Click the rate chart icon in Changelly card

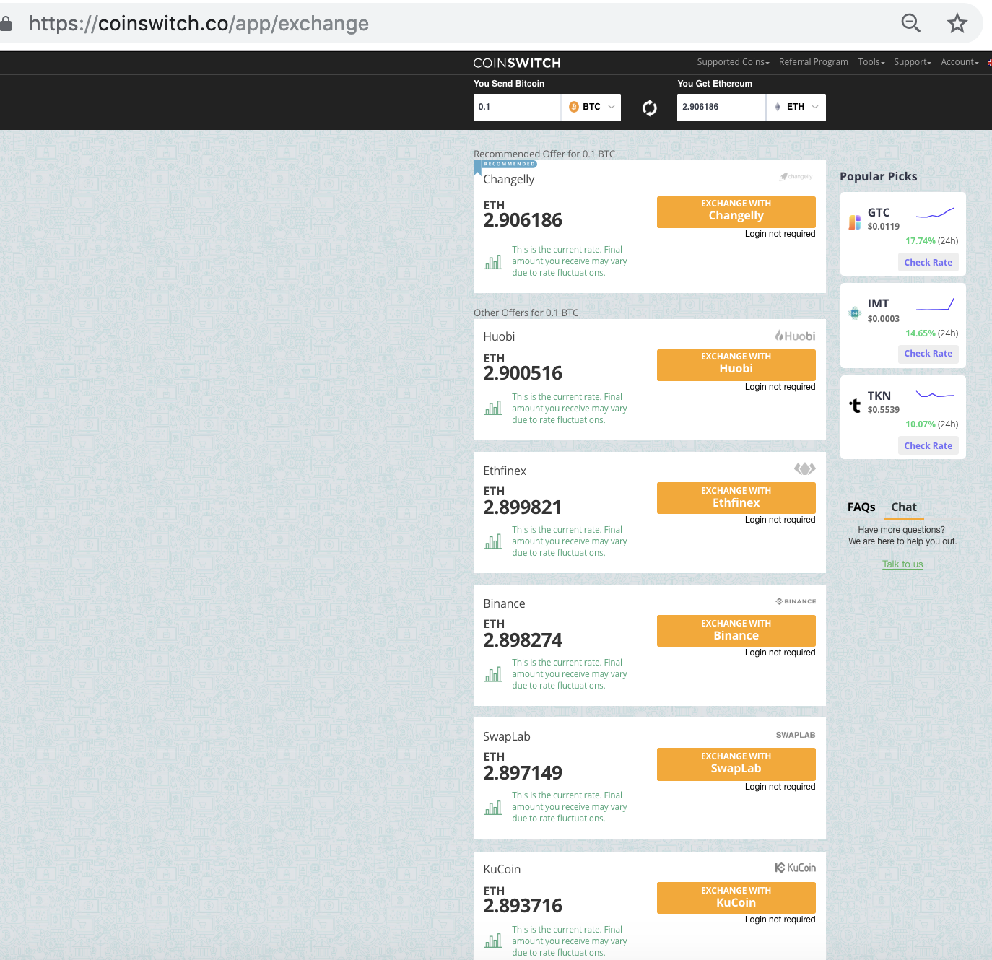click(x=493, y=262)
